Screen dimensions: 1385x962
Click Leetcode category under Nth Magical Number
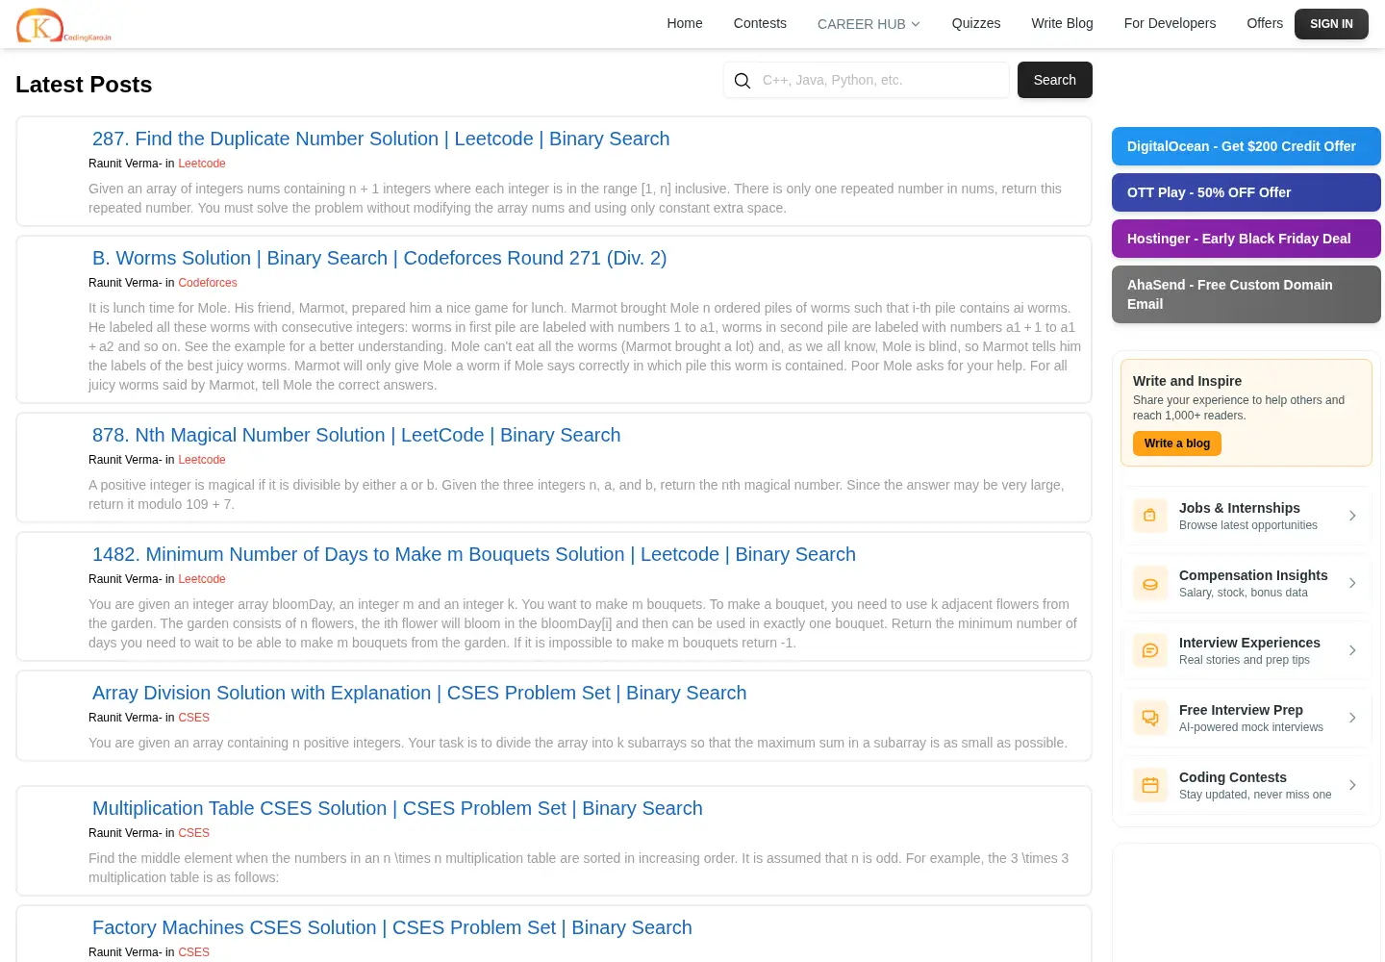pyautogui.click(x=202, y=460)
